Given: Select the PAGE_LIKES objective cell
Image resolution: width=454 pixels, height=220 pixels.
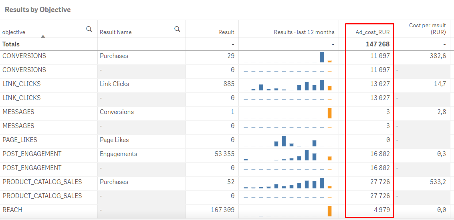Looking at the screenshot, I should 20,140.
